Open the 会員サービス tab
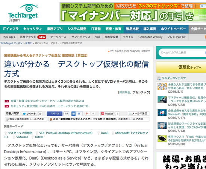The image size is (206, 169). [x=197, y=29]
